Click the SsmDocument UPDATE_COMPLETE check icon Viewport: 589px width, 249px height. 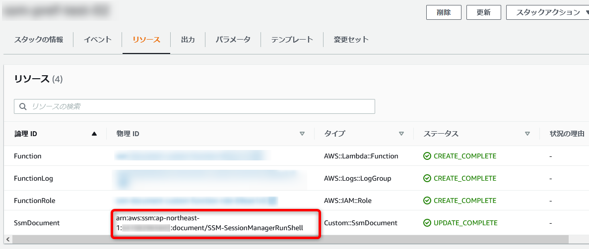point(427,223)
